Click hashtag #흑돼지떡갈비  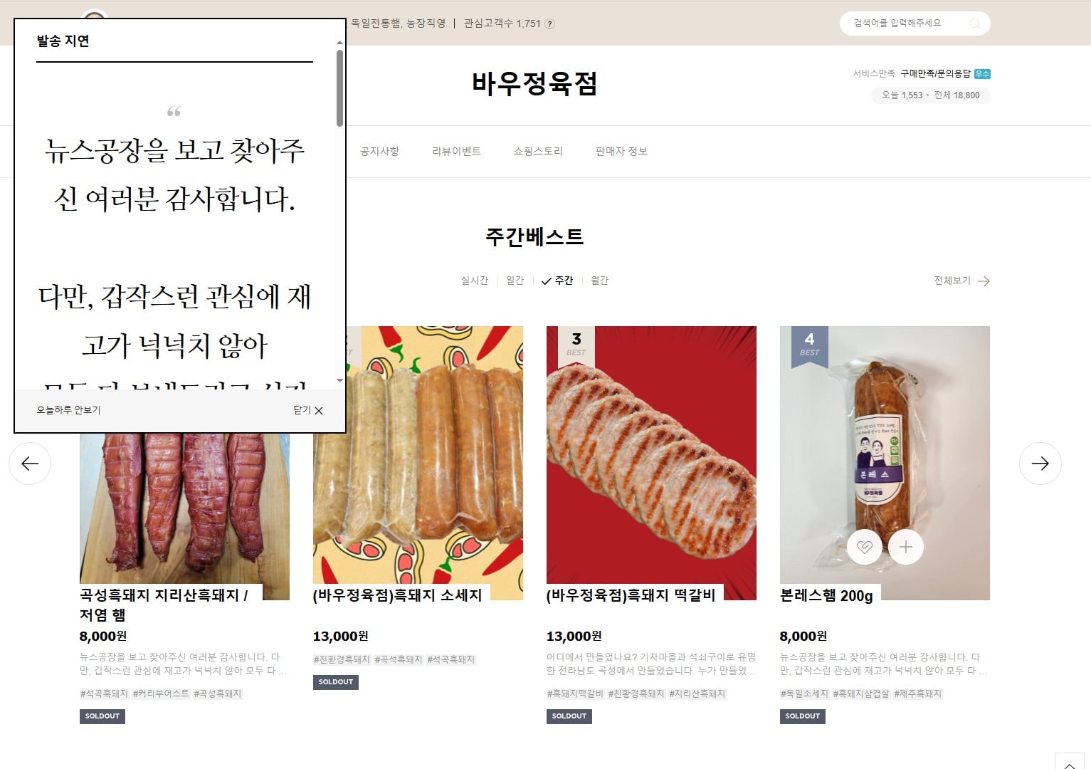pos(575,694)
